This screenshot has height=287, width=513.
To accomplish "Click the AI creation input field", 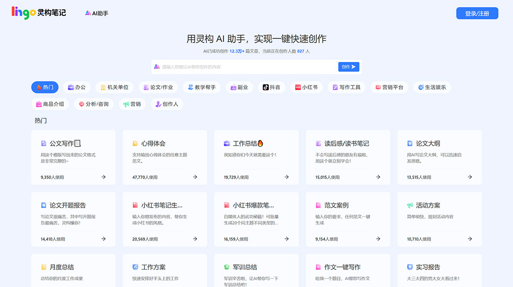I will coord(239,67).
